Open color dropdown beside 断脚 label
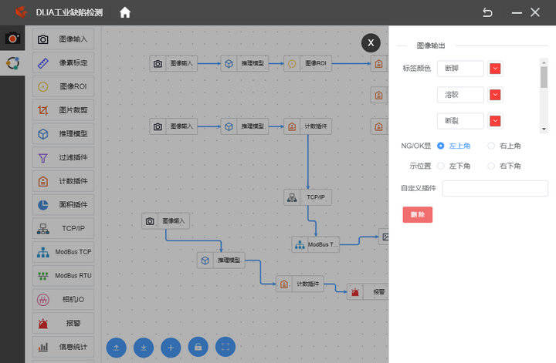The width and height of the screenshot is (556, 363). pyautogui.click(x=496, y=69)
